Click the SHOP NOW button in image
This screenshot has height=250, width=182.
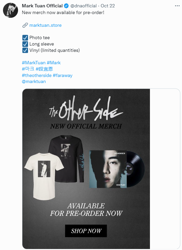pos(86,231)
